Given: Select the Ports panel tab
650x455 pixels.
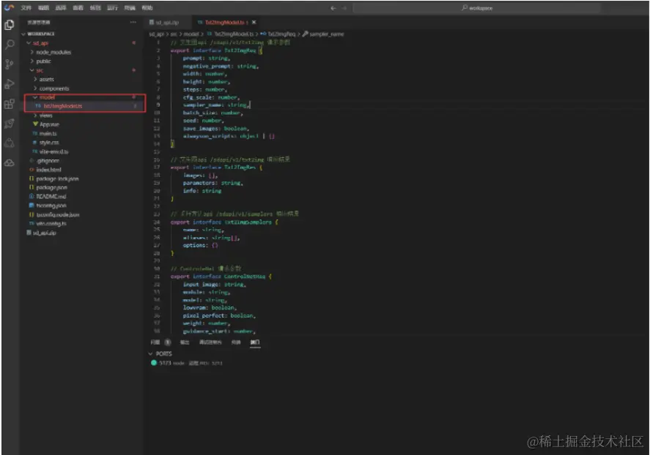Looking at the screenshot, I should click(255, 342).
